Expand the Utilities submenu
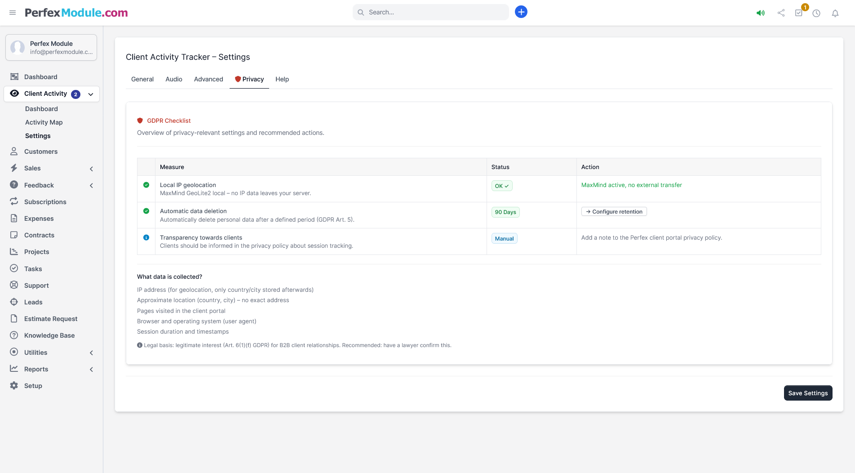855x473 pixels. (91, 353)
